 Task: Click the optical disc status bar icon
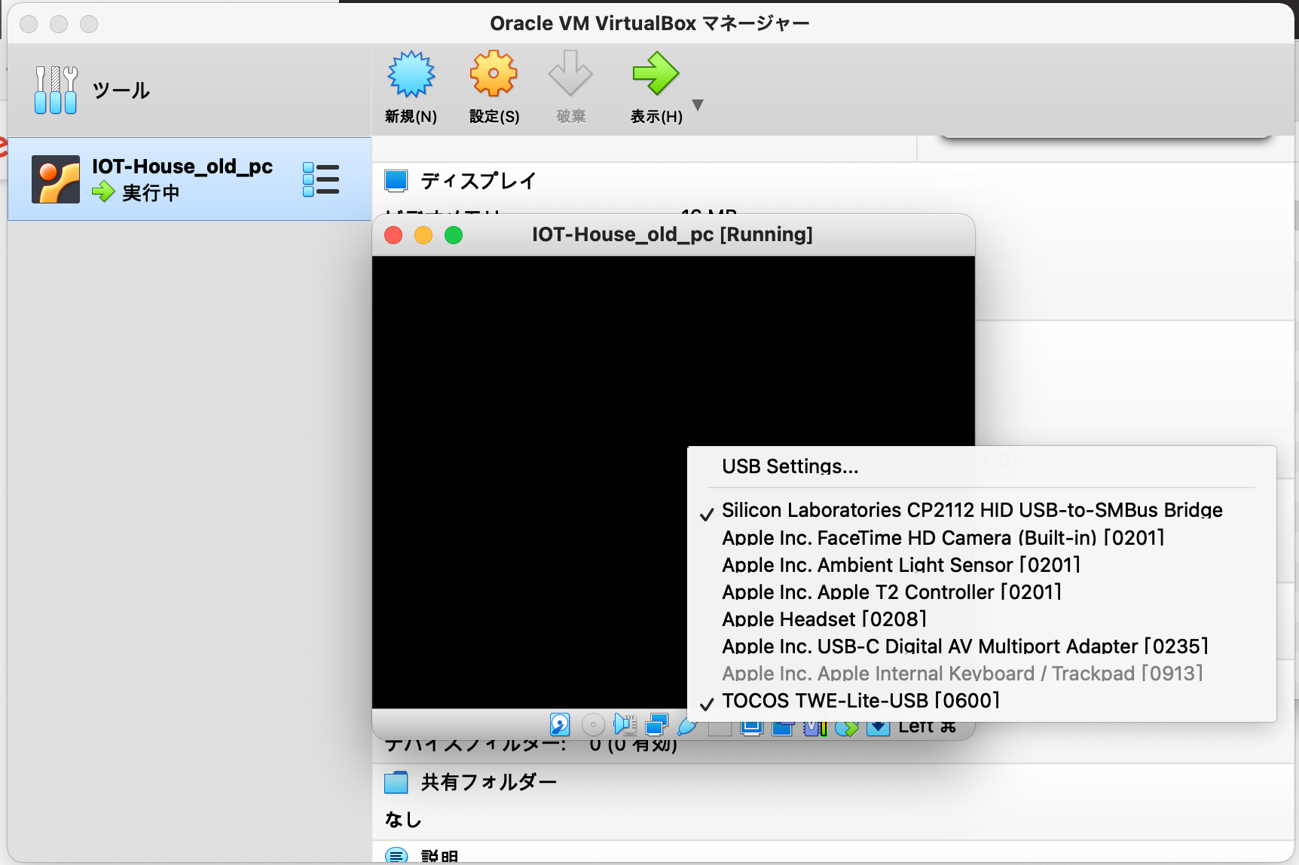(593, 725)
